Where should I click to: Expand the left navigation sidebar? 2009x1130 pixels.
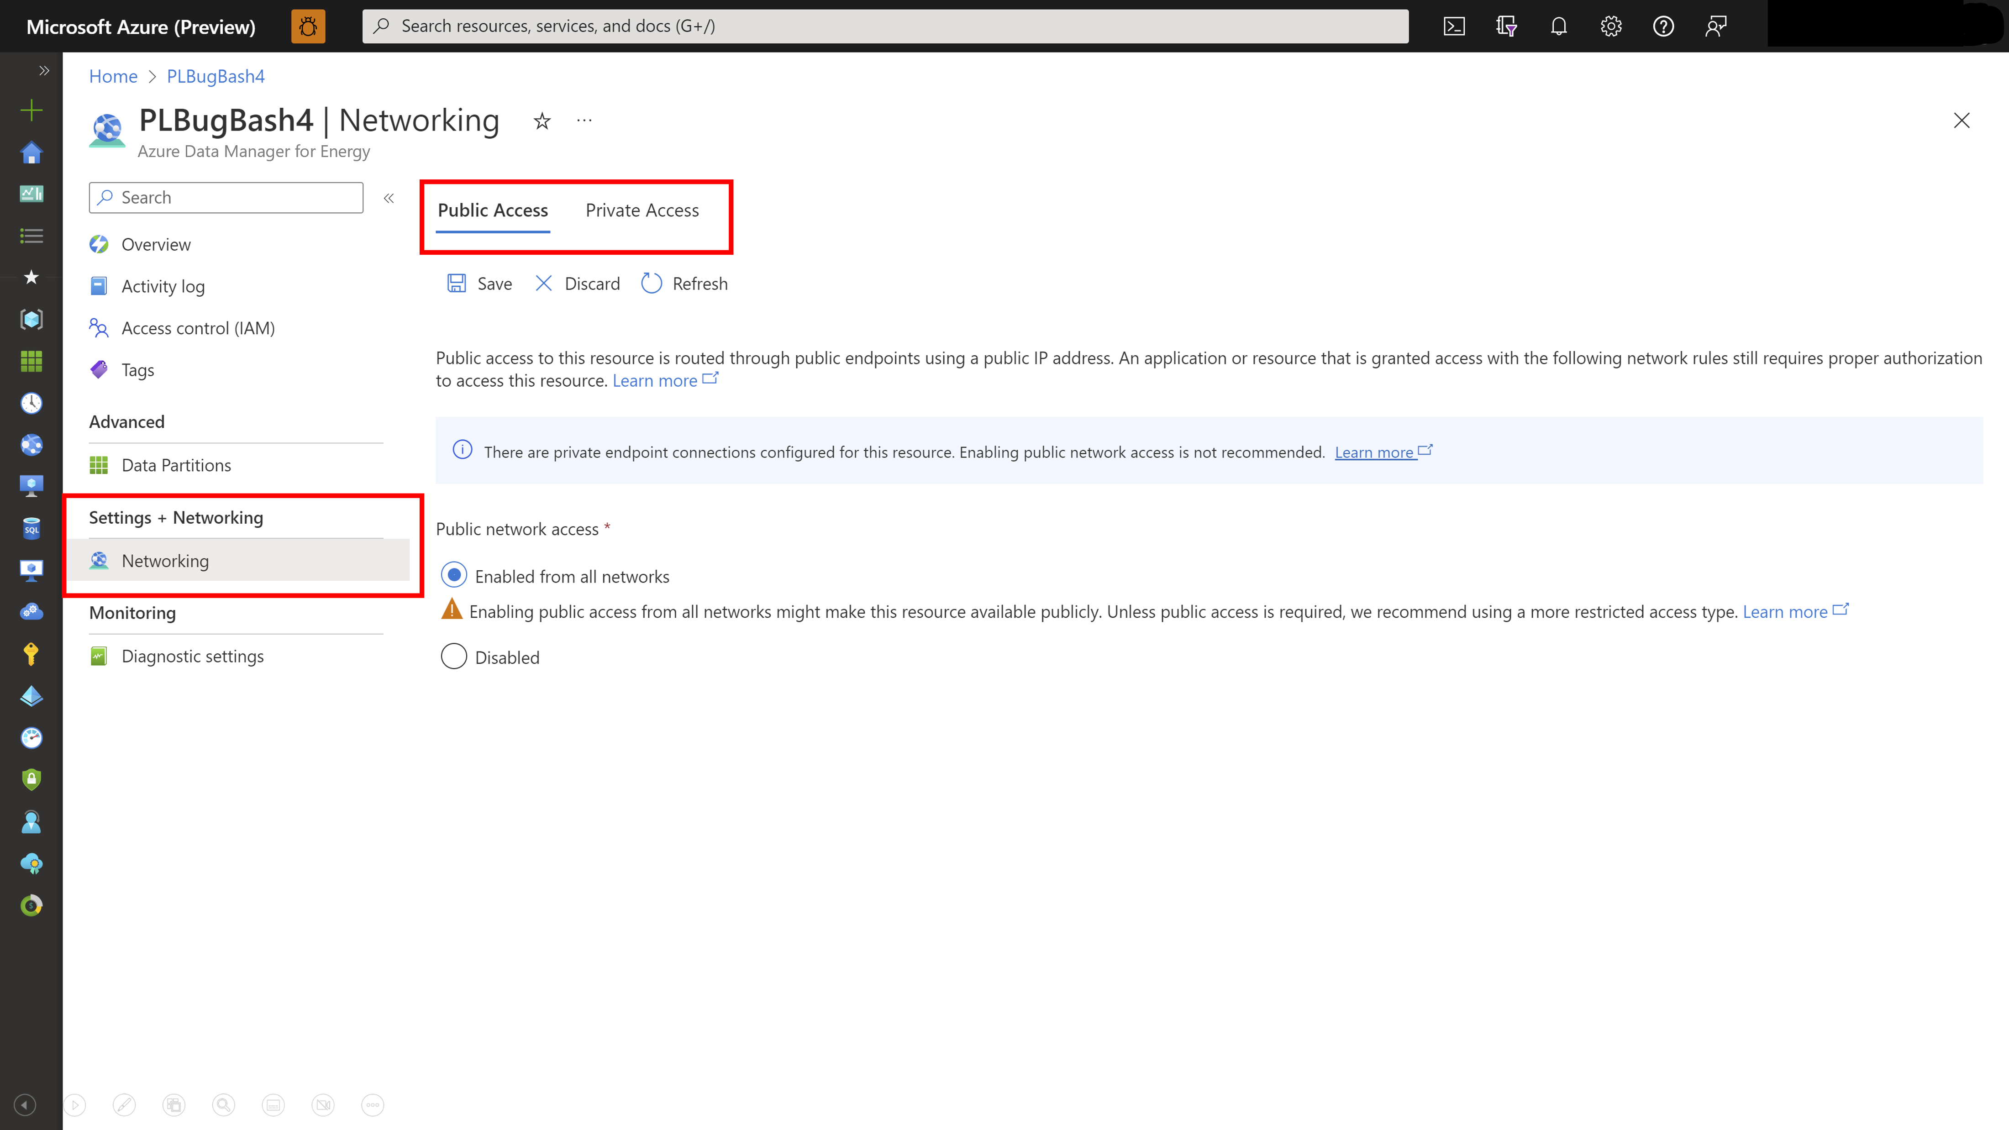[44, 70]
